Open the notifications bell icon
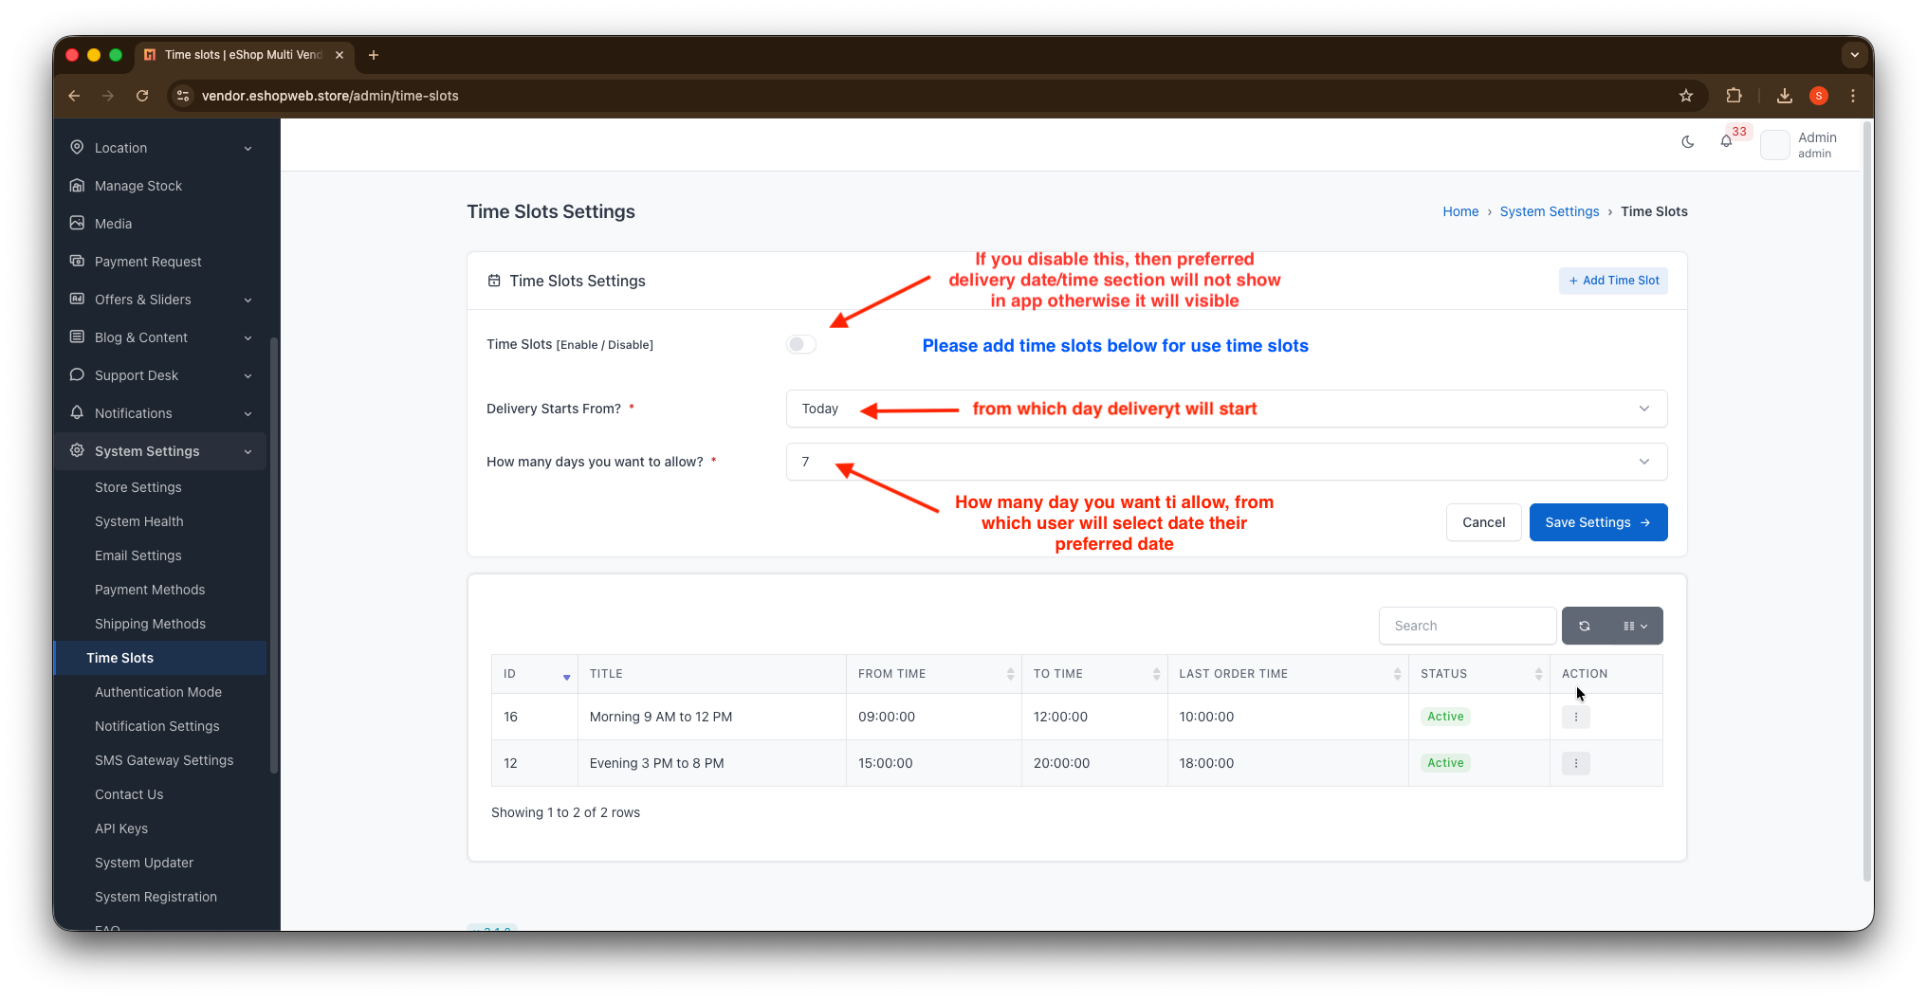The image size is (1927, 1001). pos(1726,142)
